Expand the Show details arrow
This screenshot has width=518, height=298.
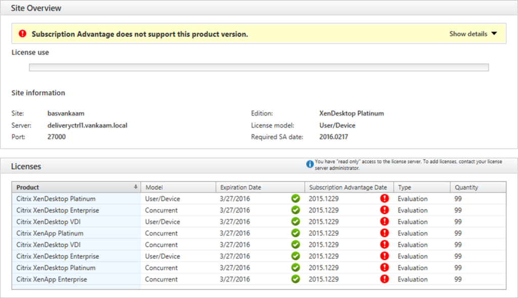pos(494,34)
